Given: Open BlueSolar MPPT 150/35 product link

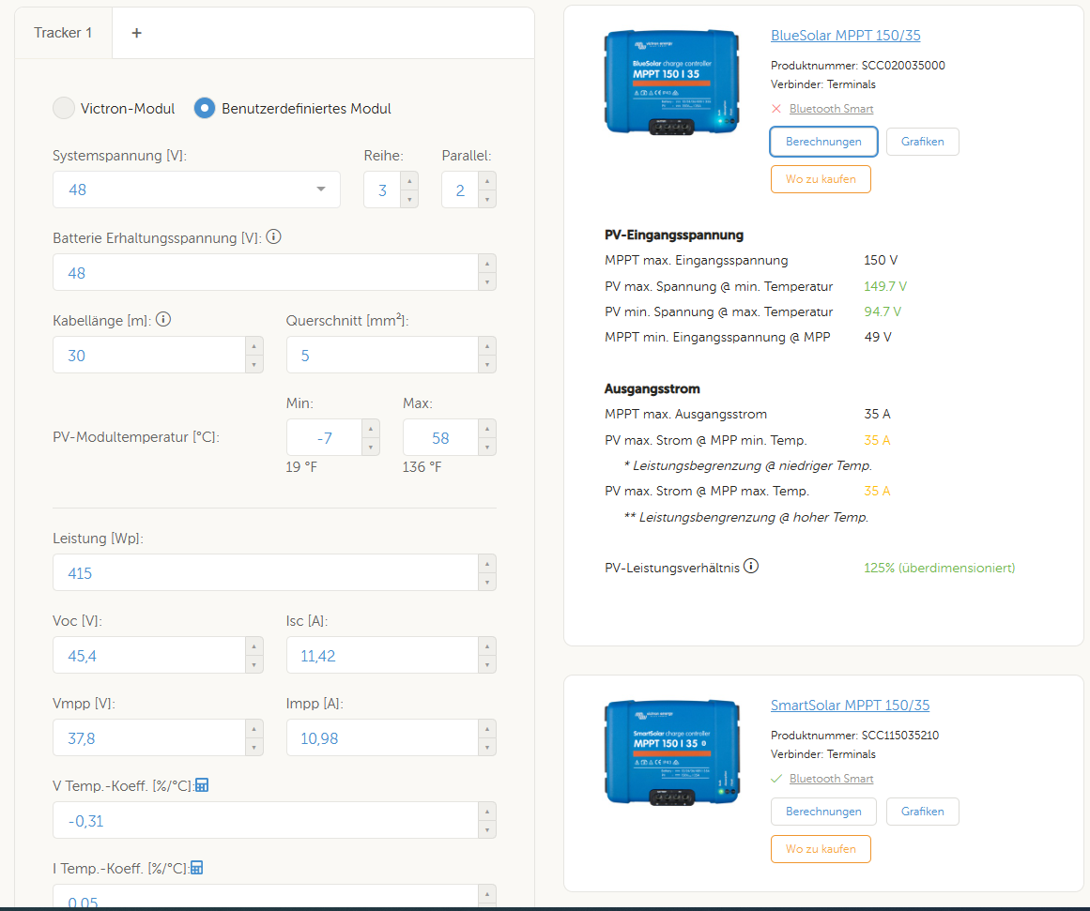Looking at the screenshot, I should point(845,36).
